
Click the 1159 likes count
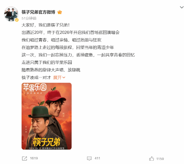point(160,159)
